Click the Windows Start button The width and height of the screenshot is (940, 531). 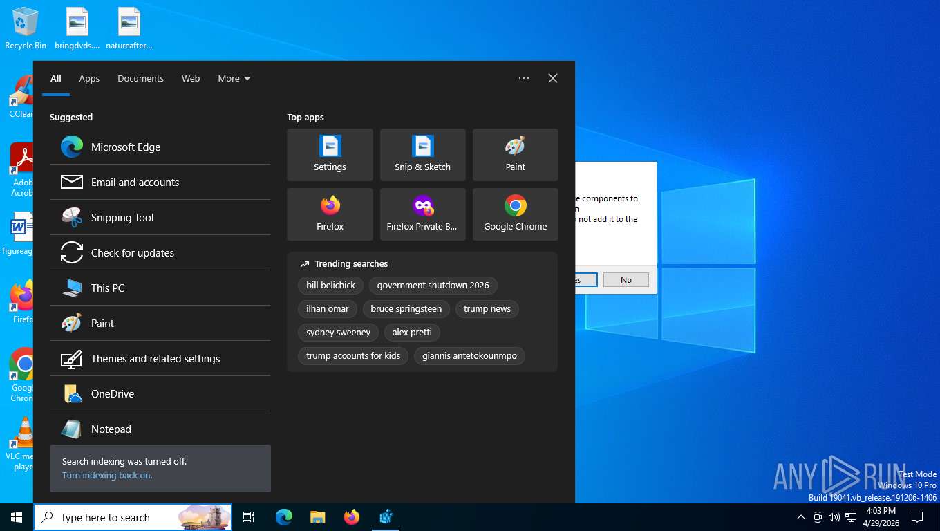tap(17, 517)
